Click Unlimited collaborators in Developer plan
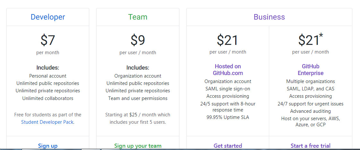This screenshot has width=360, height=150. point(48,98)
